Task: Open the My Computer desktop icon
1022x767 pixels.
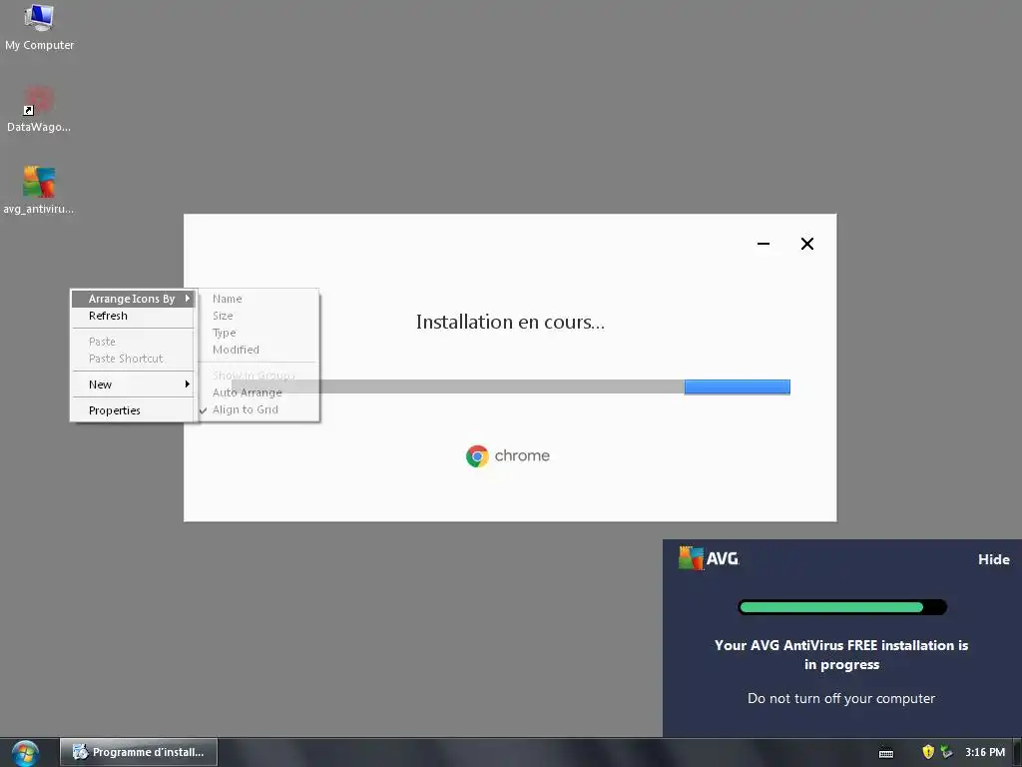Action: pos(39,27)
